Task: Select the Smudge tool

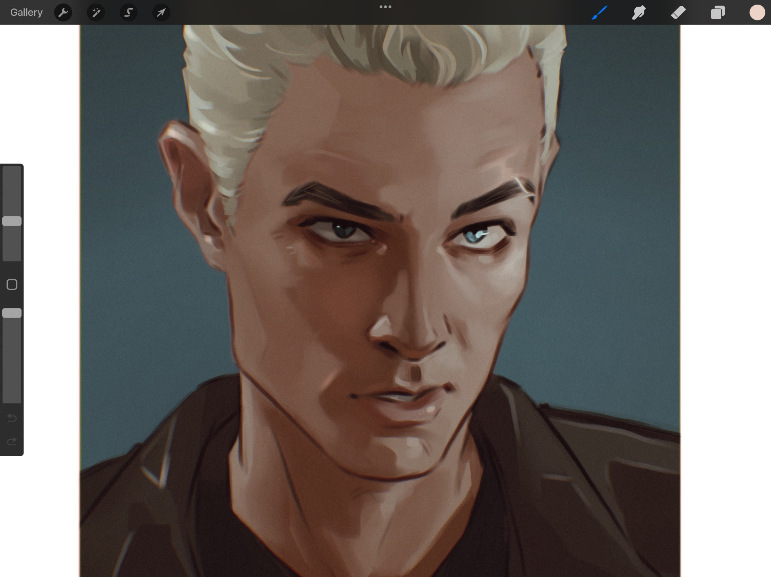Action: (x=639, y=12)
